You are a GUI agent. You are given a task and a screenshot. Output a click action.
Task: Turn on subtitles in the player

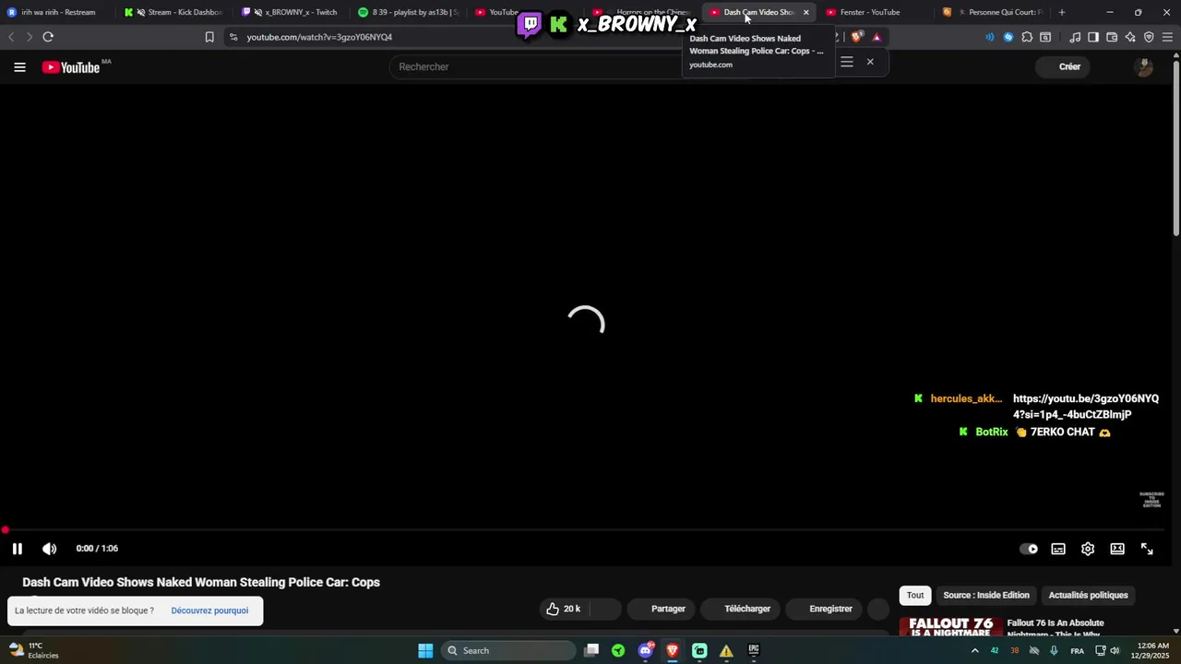(1058, 549)
